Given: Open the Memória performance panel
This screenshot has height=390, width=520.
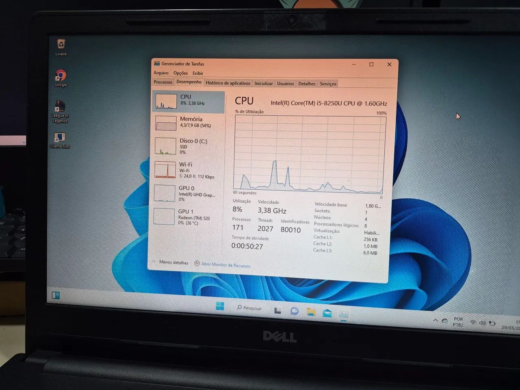Looking at the screenshot, I should [188, 123].
